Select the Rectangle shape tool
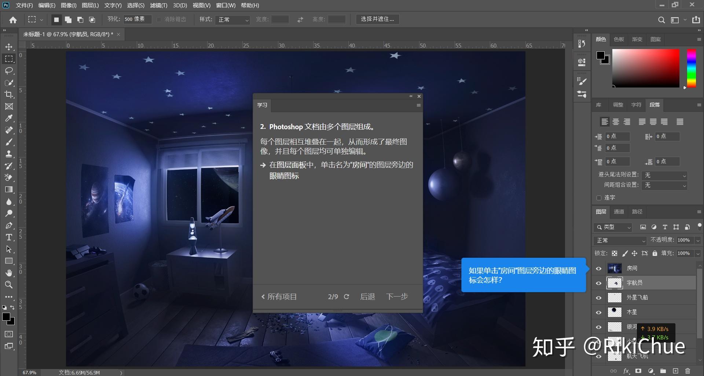 point(9,261)
